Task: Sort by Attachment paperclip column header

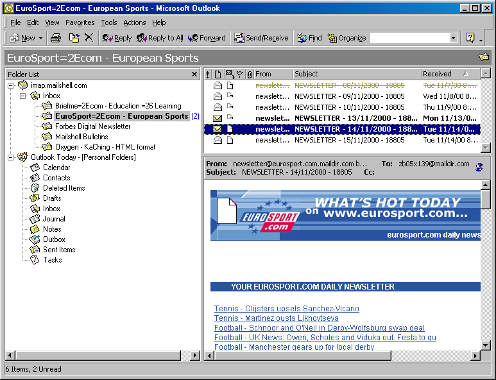Action: (x=250, y=74)
